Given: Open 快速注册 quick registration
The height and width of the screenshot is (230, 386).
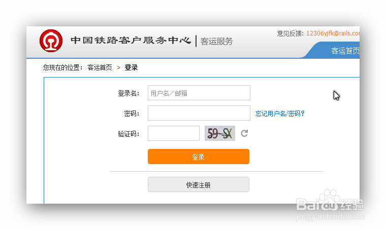Looking at the screenshot, I should coord(199,184).
